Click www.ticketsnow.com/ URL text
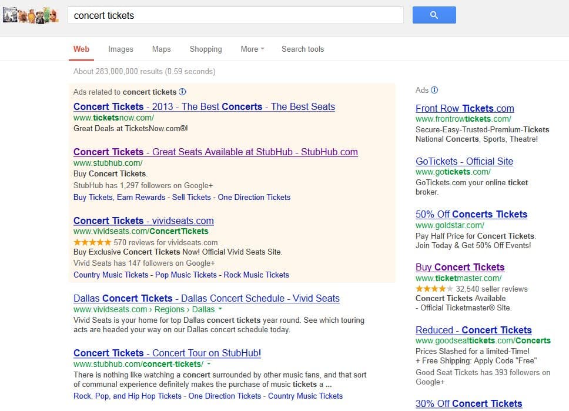 tap(113, 118)
